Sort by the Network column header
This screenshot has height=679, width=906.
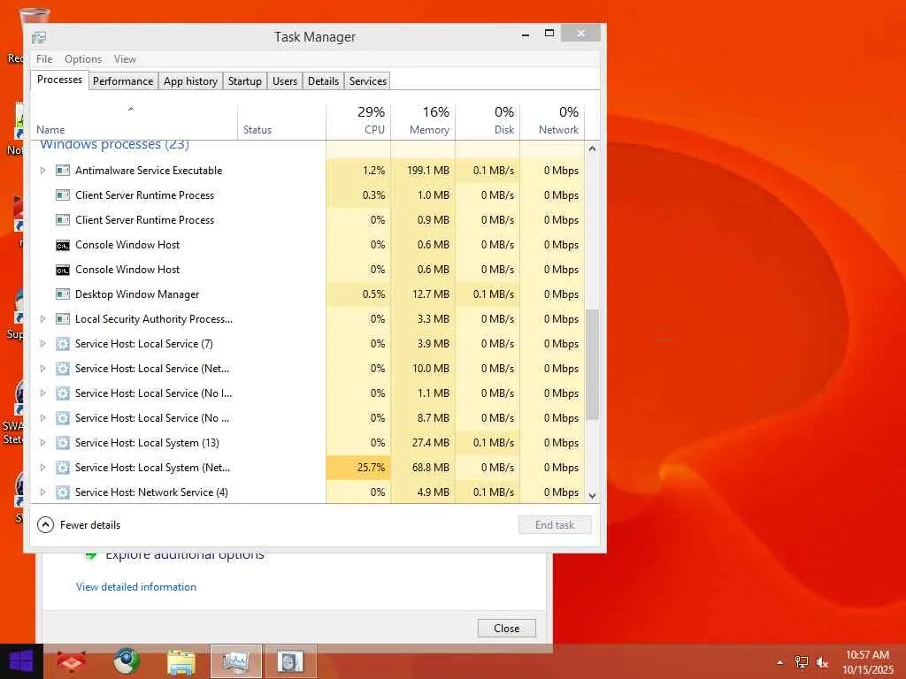pos(553,121)
